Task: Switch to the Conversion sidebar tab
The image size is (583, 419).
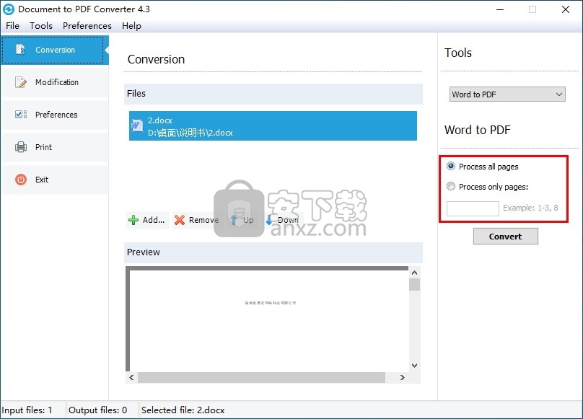Action: click(55, 50)
